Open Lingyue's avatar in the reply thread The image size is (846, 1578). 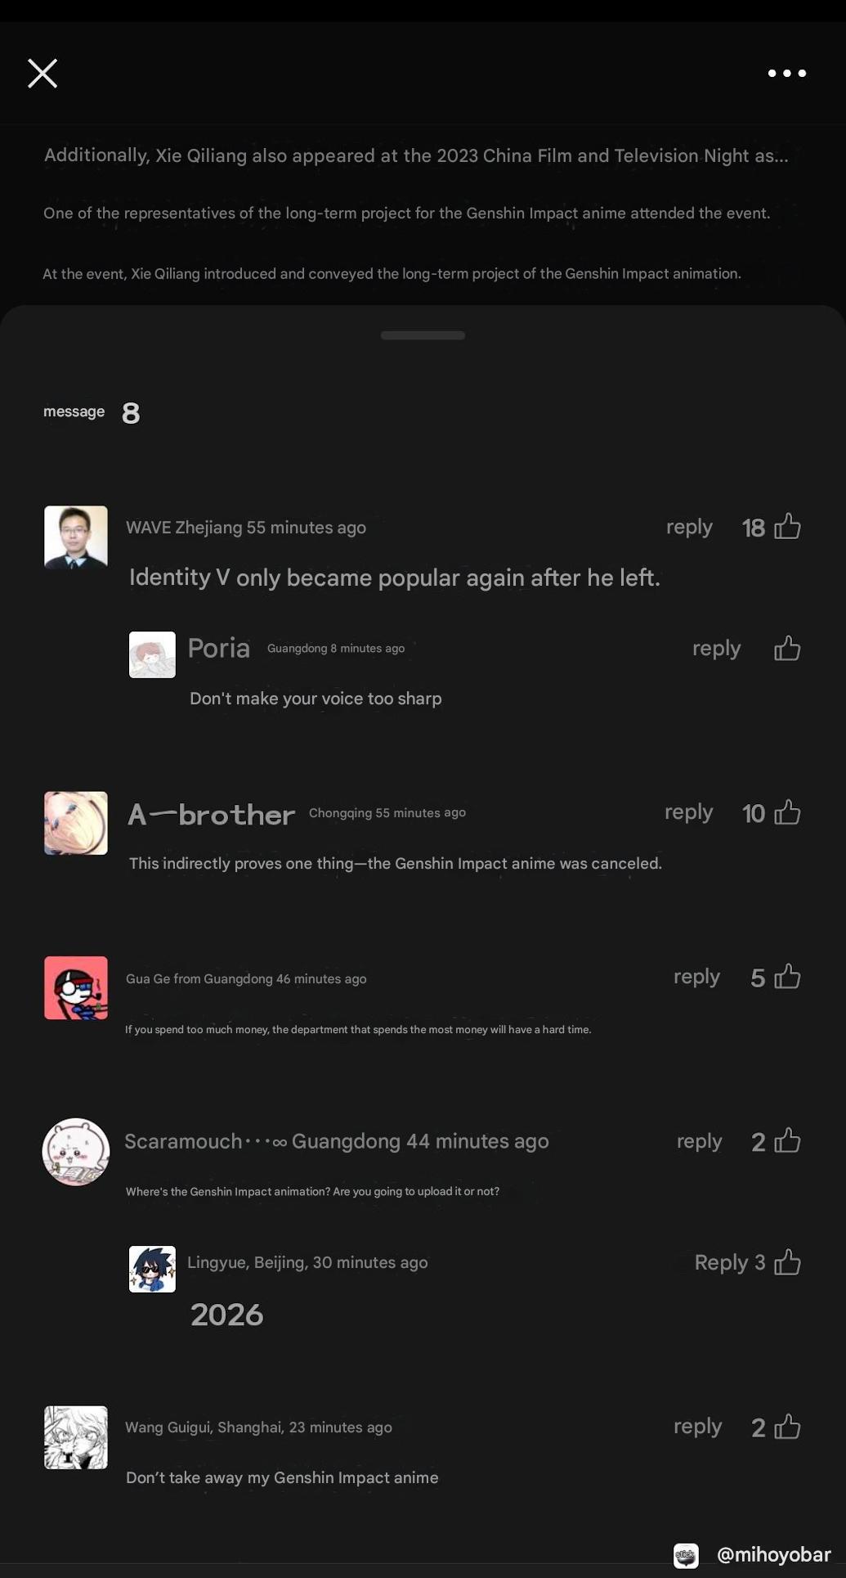point(152,1269)
